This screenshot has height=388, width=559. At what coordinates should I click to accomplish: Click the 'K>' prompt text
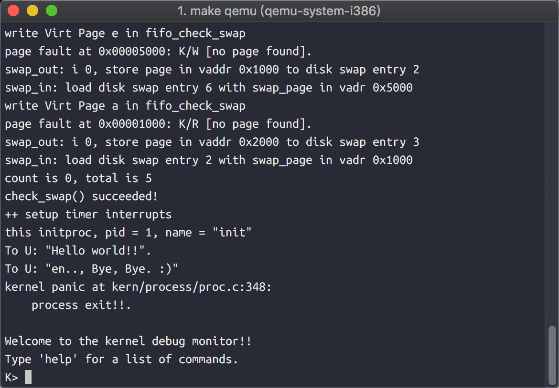(11, 378)
